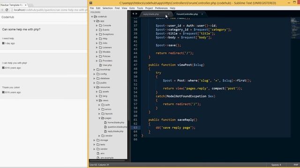
Task: Open User.php in the sidebar
Action: [x=107, y=65]
